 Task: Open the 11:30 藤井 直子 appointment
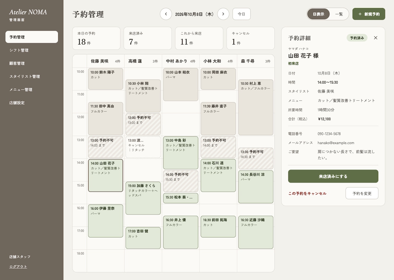pyautogui.click(x=218, y=119)
